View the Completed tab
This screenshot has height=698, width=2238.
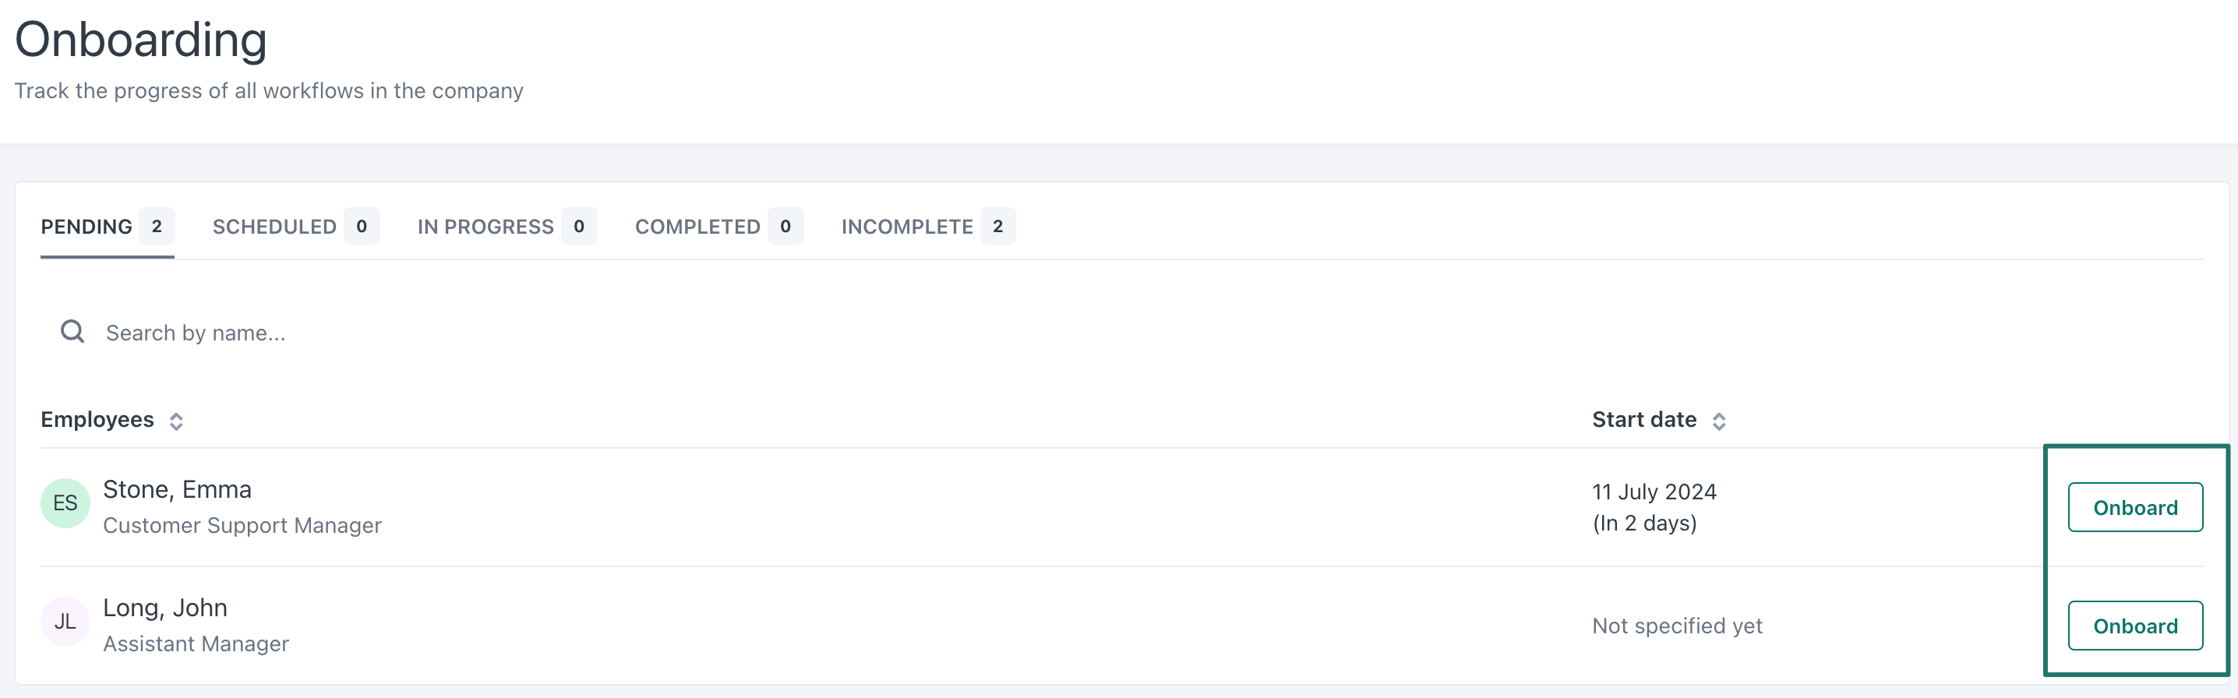tap(697, 227)
